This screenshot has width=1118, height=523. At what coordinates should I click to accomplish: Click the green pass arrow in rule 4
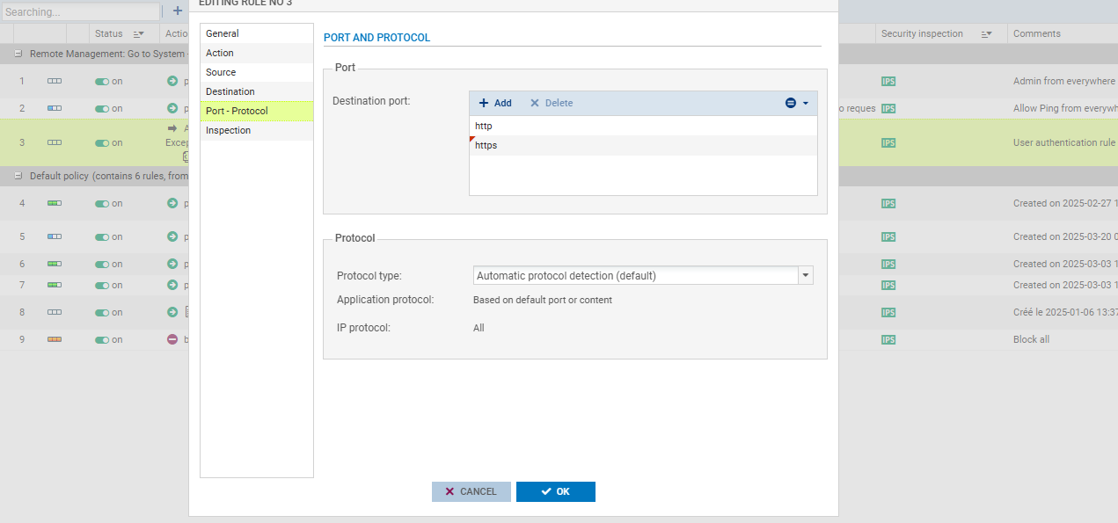click(x=172, y=203)
